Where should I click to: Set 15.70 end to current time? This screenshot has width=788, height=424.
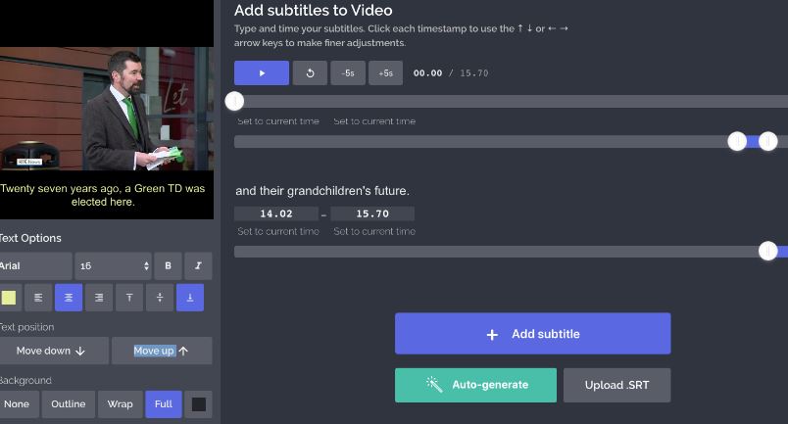[374, 231]
